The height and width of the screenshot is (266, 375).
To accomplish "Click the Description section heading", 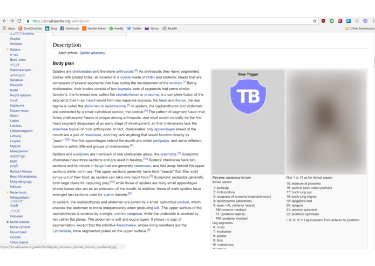I will [67, 45].
